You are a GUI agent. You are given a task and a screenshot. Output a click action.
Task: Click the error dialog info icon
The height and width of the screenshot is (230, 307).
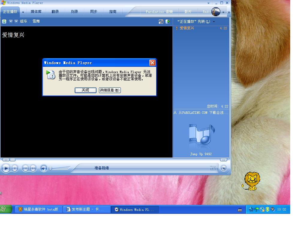coord(51,75)
